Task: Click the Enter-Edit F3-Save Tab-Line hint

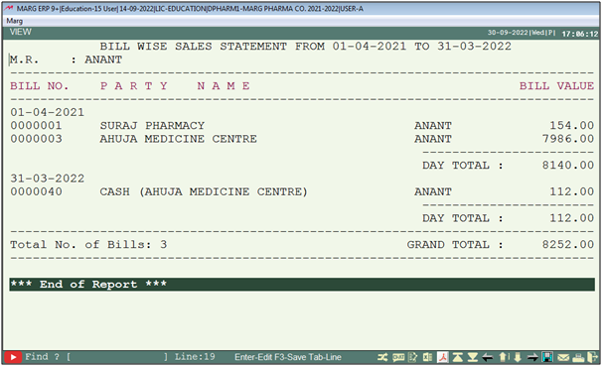Action: tap(288, 357)
